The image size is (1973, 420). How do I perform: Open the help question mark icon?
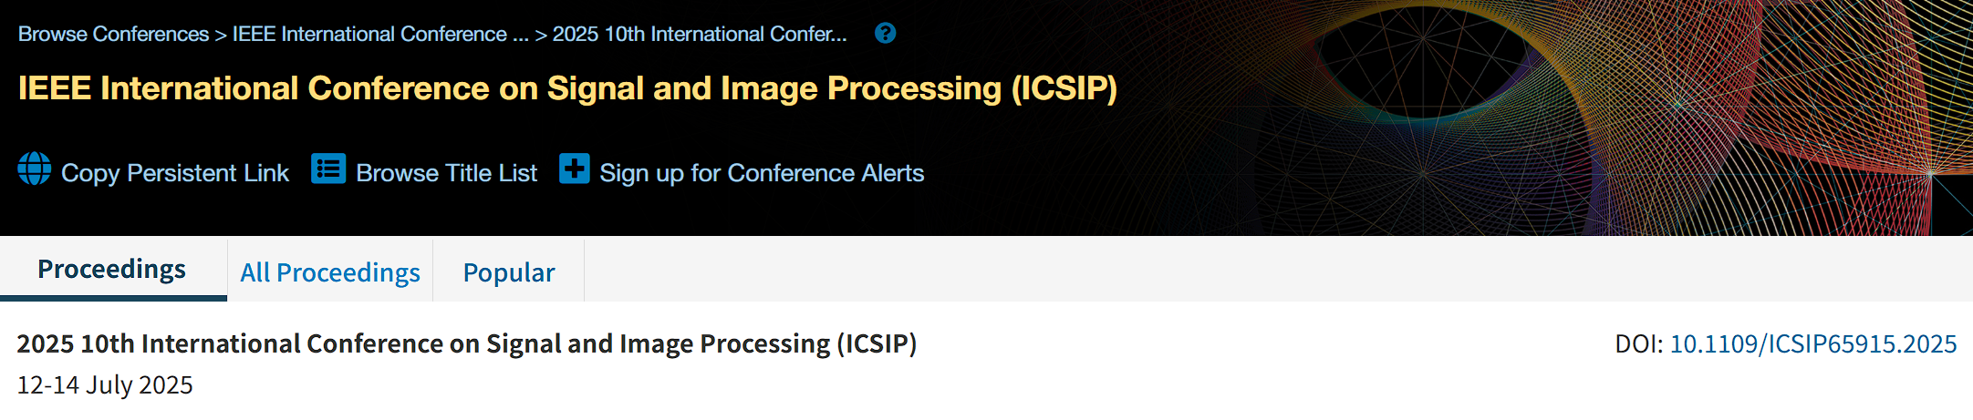[x=885, y=34]
